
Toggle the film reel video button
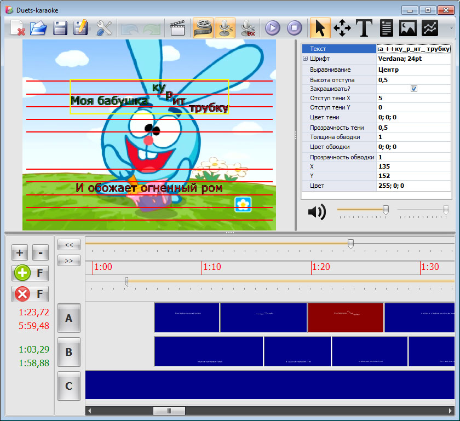(x=203, y=27)
